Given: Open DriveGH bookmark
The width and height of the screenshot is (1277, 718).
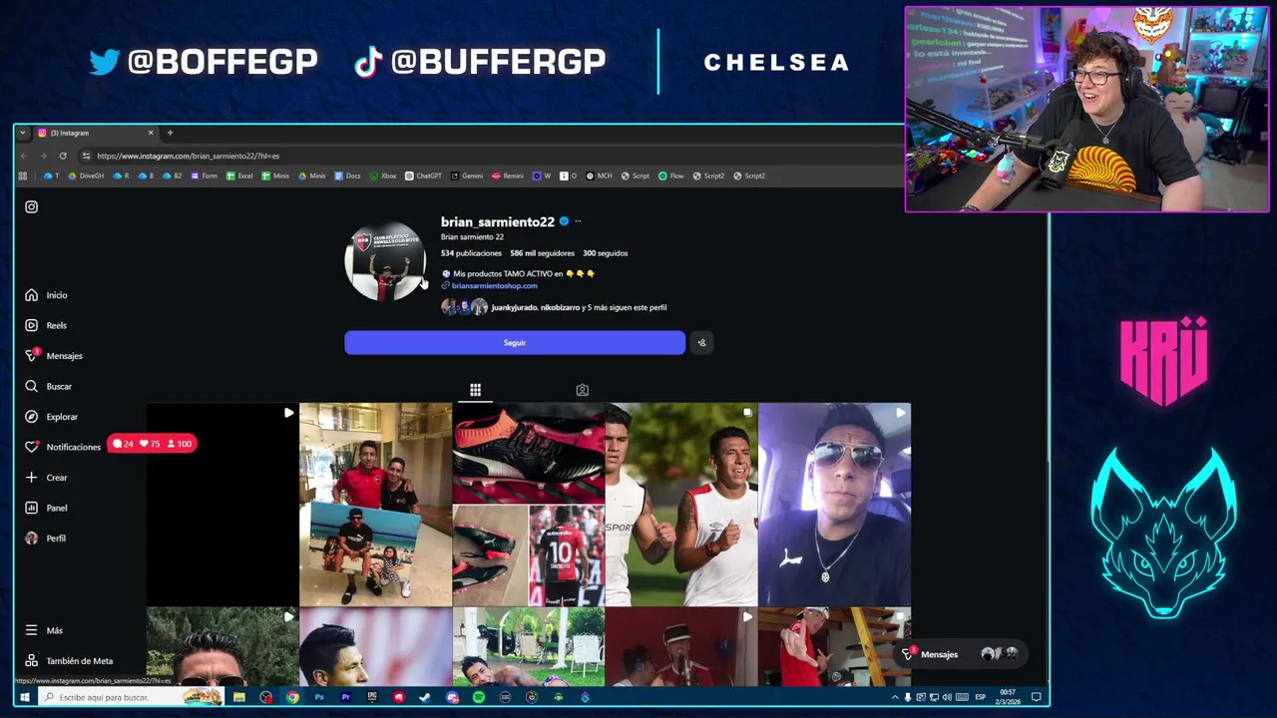Looking at the screenshot, I should tap(86, 176).
